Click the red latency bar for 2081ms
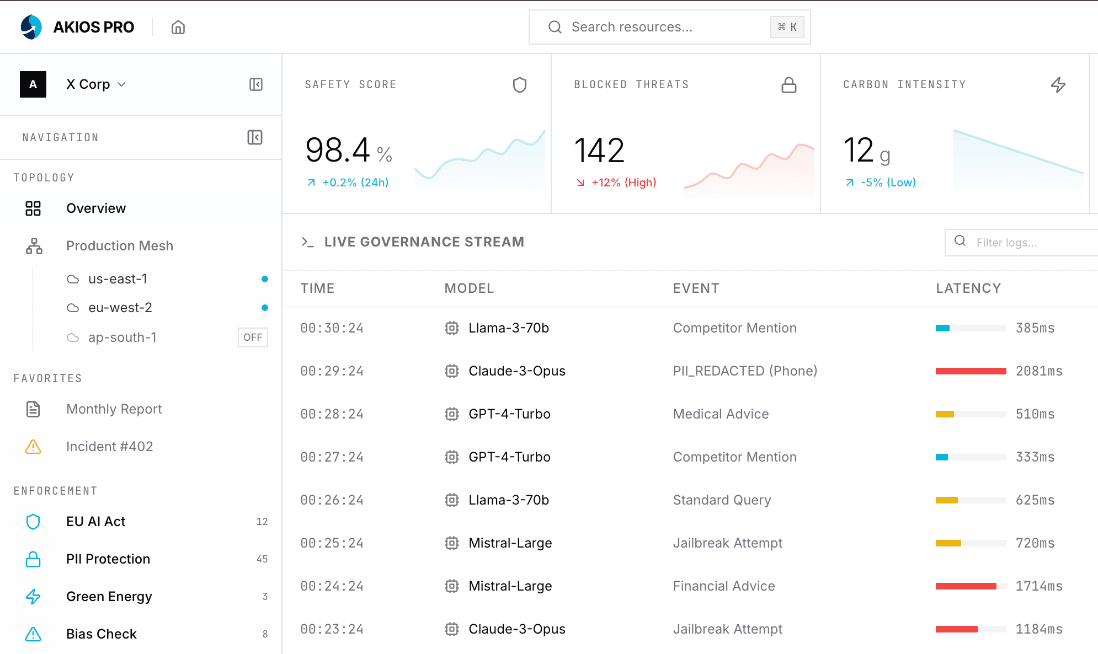 pyautogui.click(x=971, y=371)
